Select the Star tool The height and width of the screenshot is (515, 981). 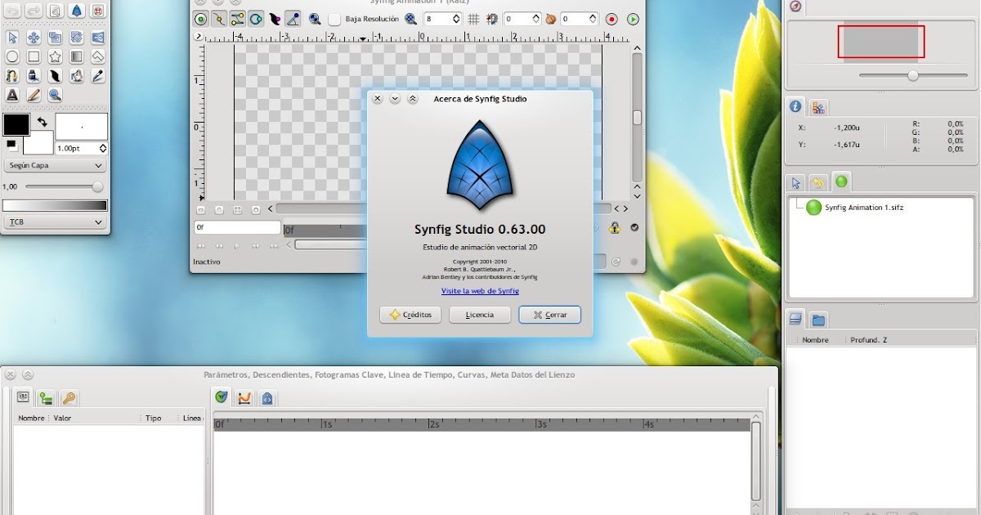[x=55, y=56]
